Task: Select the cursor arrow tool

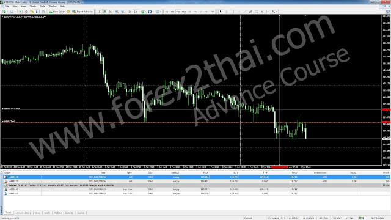Action: pyautogui.click(x=221, y=12)
